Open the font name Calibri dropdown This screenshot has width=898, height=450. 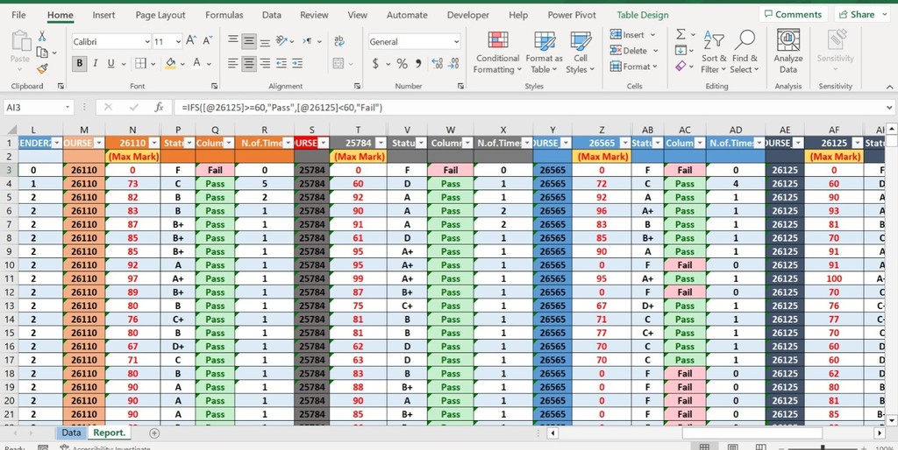click(x=147, y=42)
